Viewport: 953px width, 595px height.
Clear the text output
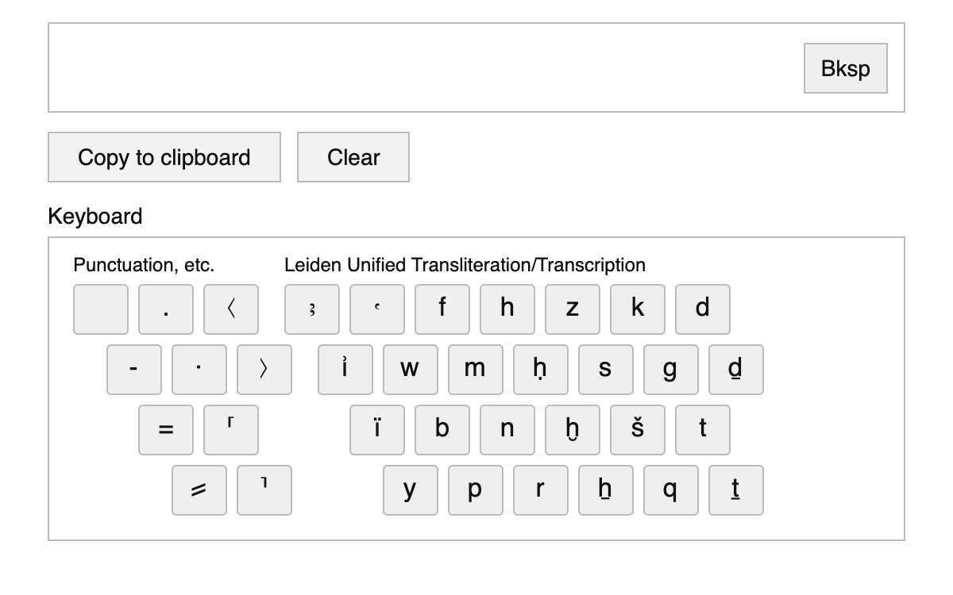353,157
